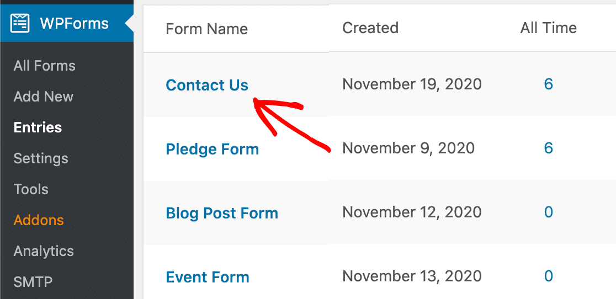Open the Entries submenu item
Viewport: 616px width, 299px height.
38,127
